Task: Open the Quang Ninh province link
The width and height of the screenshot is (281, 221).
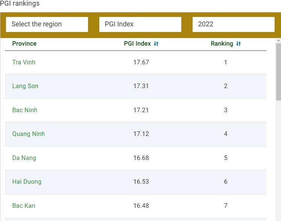Action: tap(29, 134)
